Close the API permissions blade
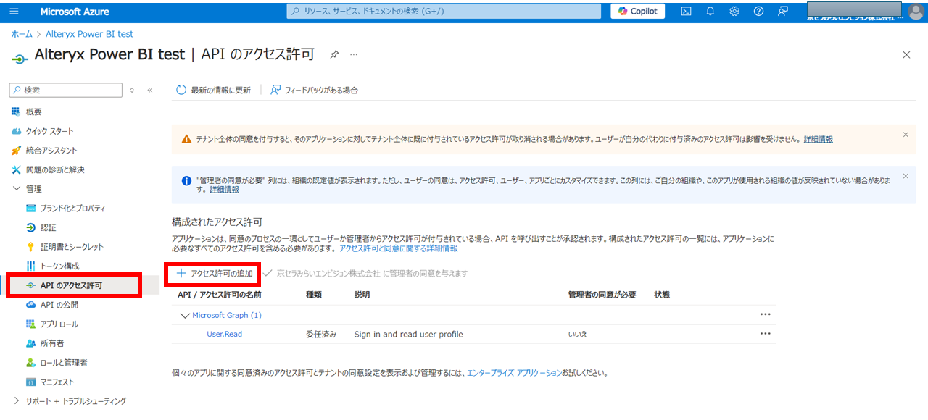This screenshot has width=928, height=420. 906,54
